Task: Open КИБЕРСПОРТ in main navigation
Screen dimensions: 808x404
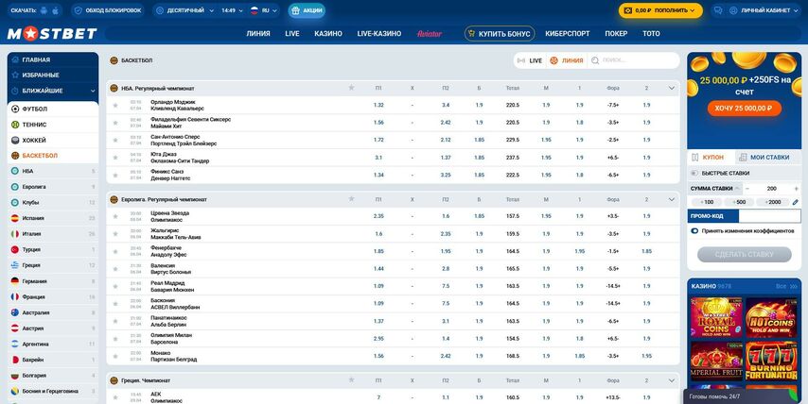Action: click(568, 33)
